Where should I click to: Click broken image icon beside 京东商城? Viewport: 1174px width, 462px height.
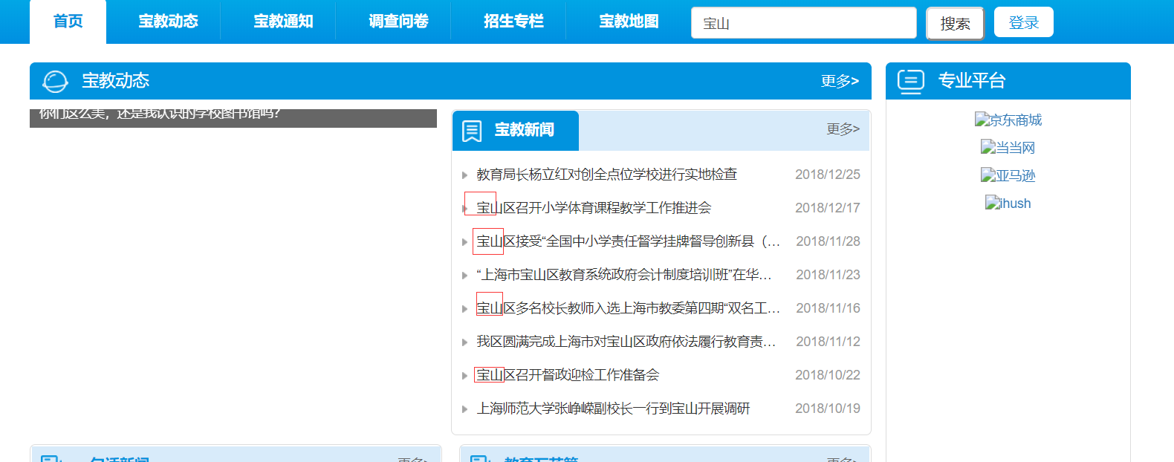pos(982,119)
